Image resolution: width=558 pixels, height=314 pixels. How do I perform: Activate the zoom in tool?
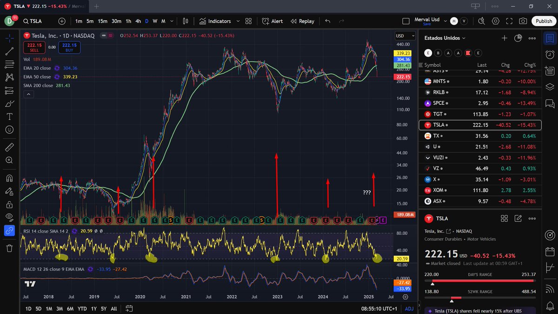(x=9, y=160)
